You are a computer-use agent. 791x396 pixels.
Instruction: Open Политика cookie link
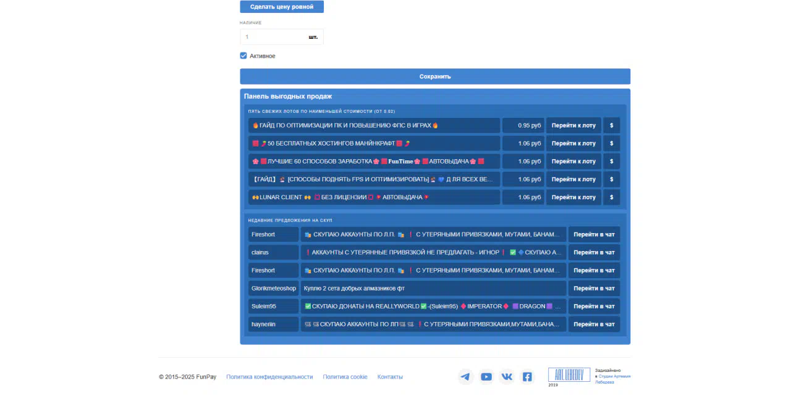pos(345,377)
